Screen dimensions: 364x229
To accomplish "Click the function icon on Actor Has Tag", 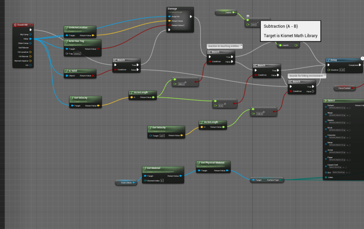I will click(x=67, y=41).
